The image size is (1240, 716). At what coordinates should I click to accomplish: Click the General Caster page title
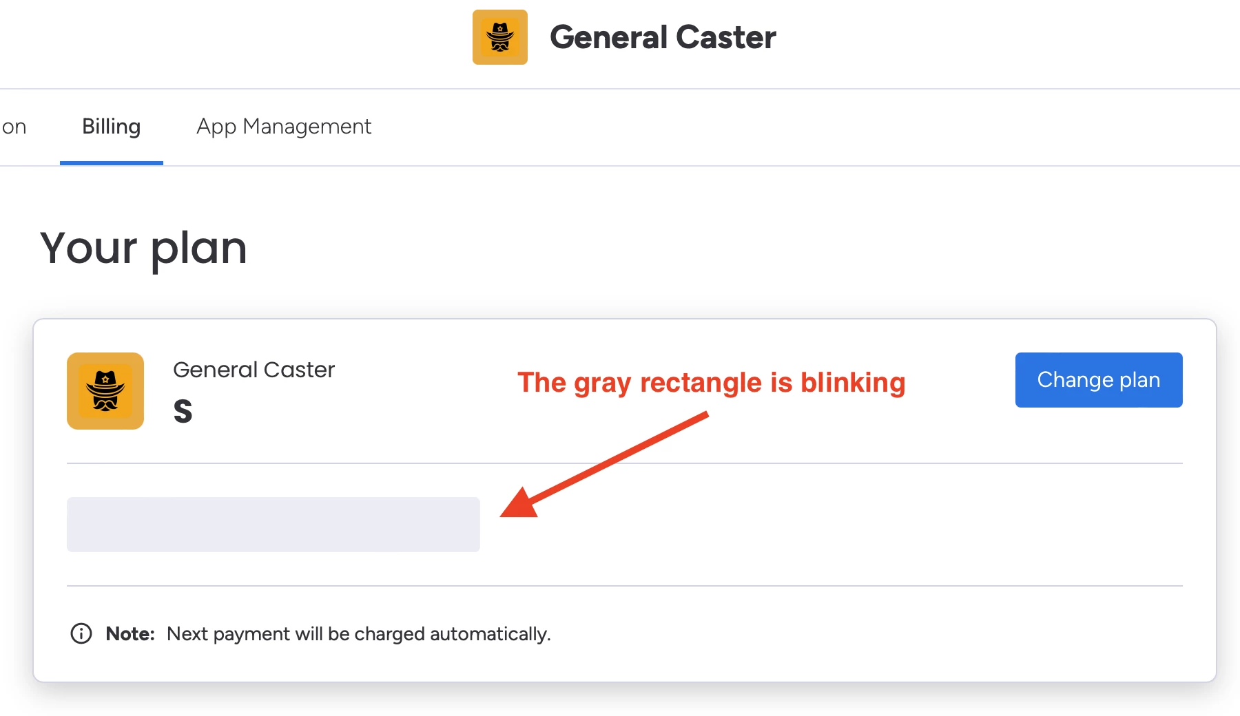[663, 37]
